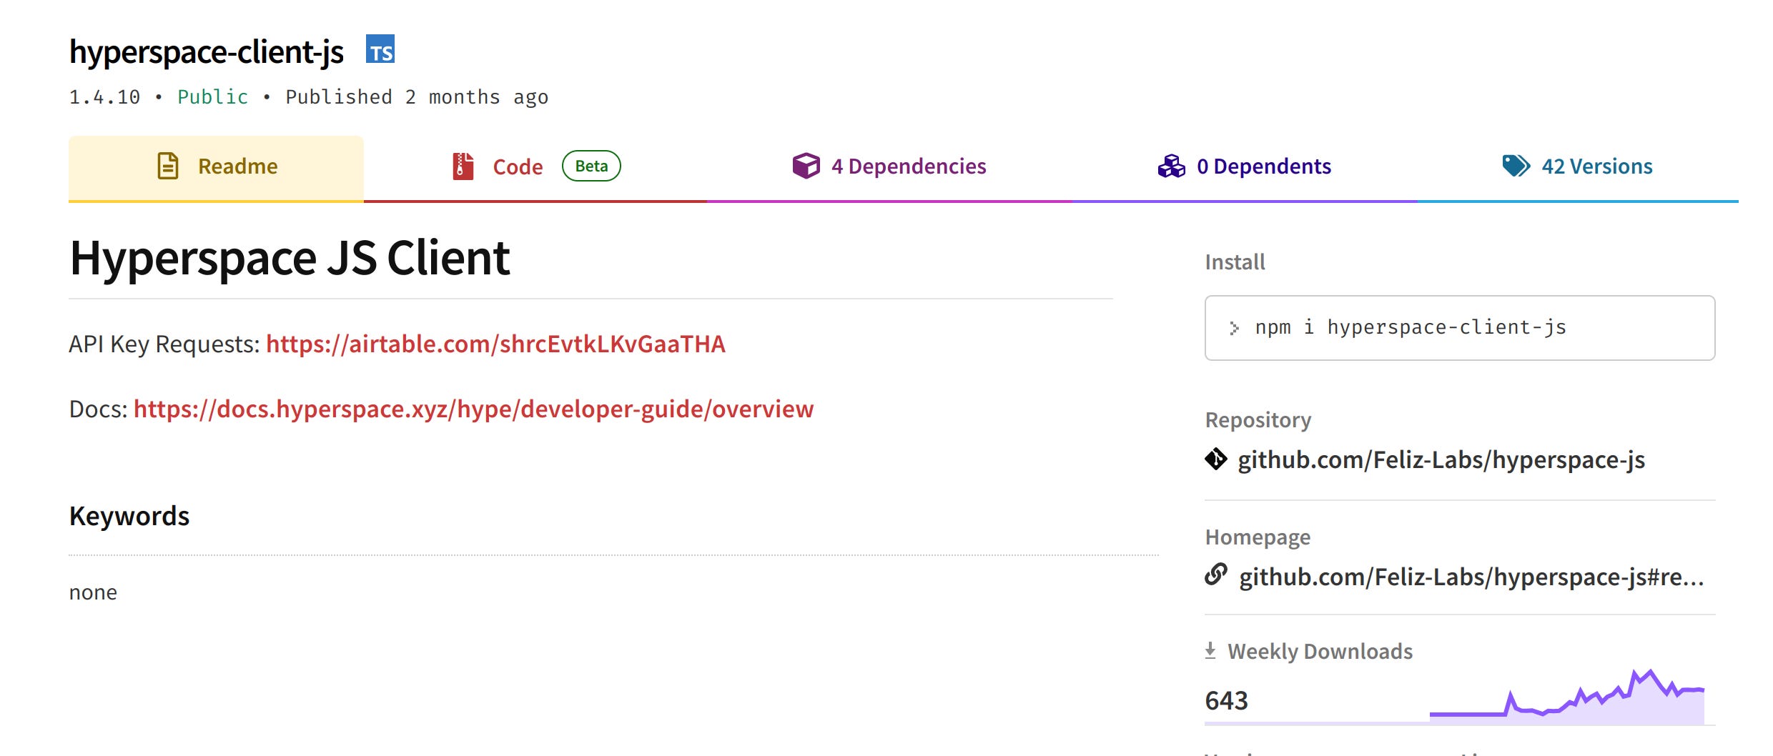Click the version number 1.4.10
This screenshot has width=1773, height=756.
click(104, 97)
